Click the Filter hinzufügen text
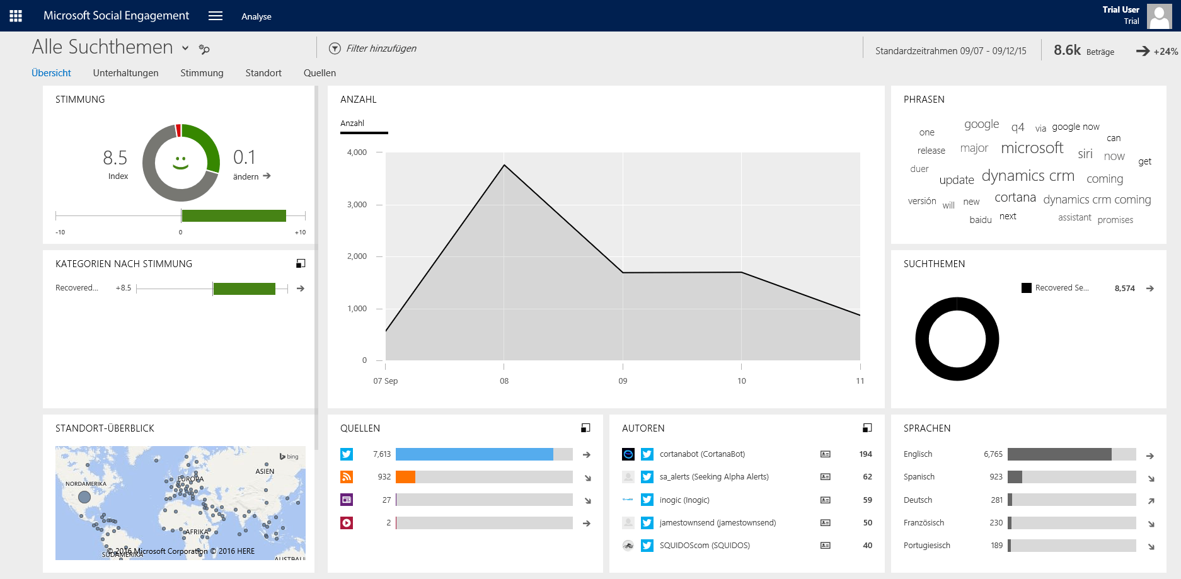Image resolution: width=1181 pixels, height=579 pixels. pos(381,49)
